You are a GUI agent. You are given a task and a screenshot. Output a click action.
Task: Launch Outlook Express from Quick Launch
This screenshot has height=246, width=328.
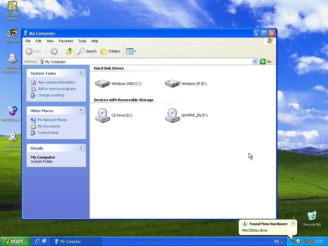click(x=45, y=241)
